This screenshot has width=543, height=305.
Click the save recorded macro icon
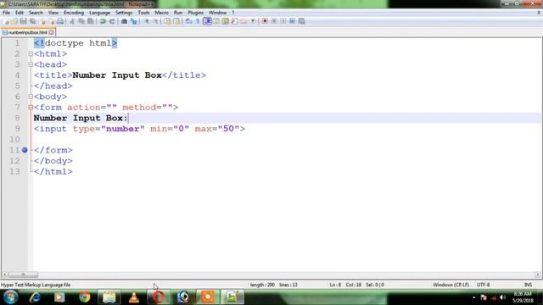(302, 21)
